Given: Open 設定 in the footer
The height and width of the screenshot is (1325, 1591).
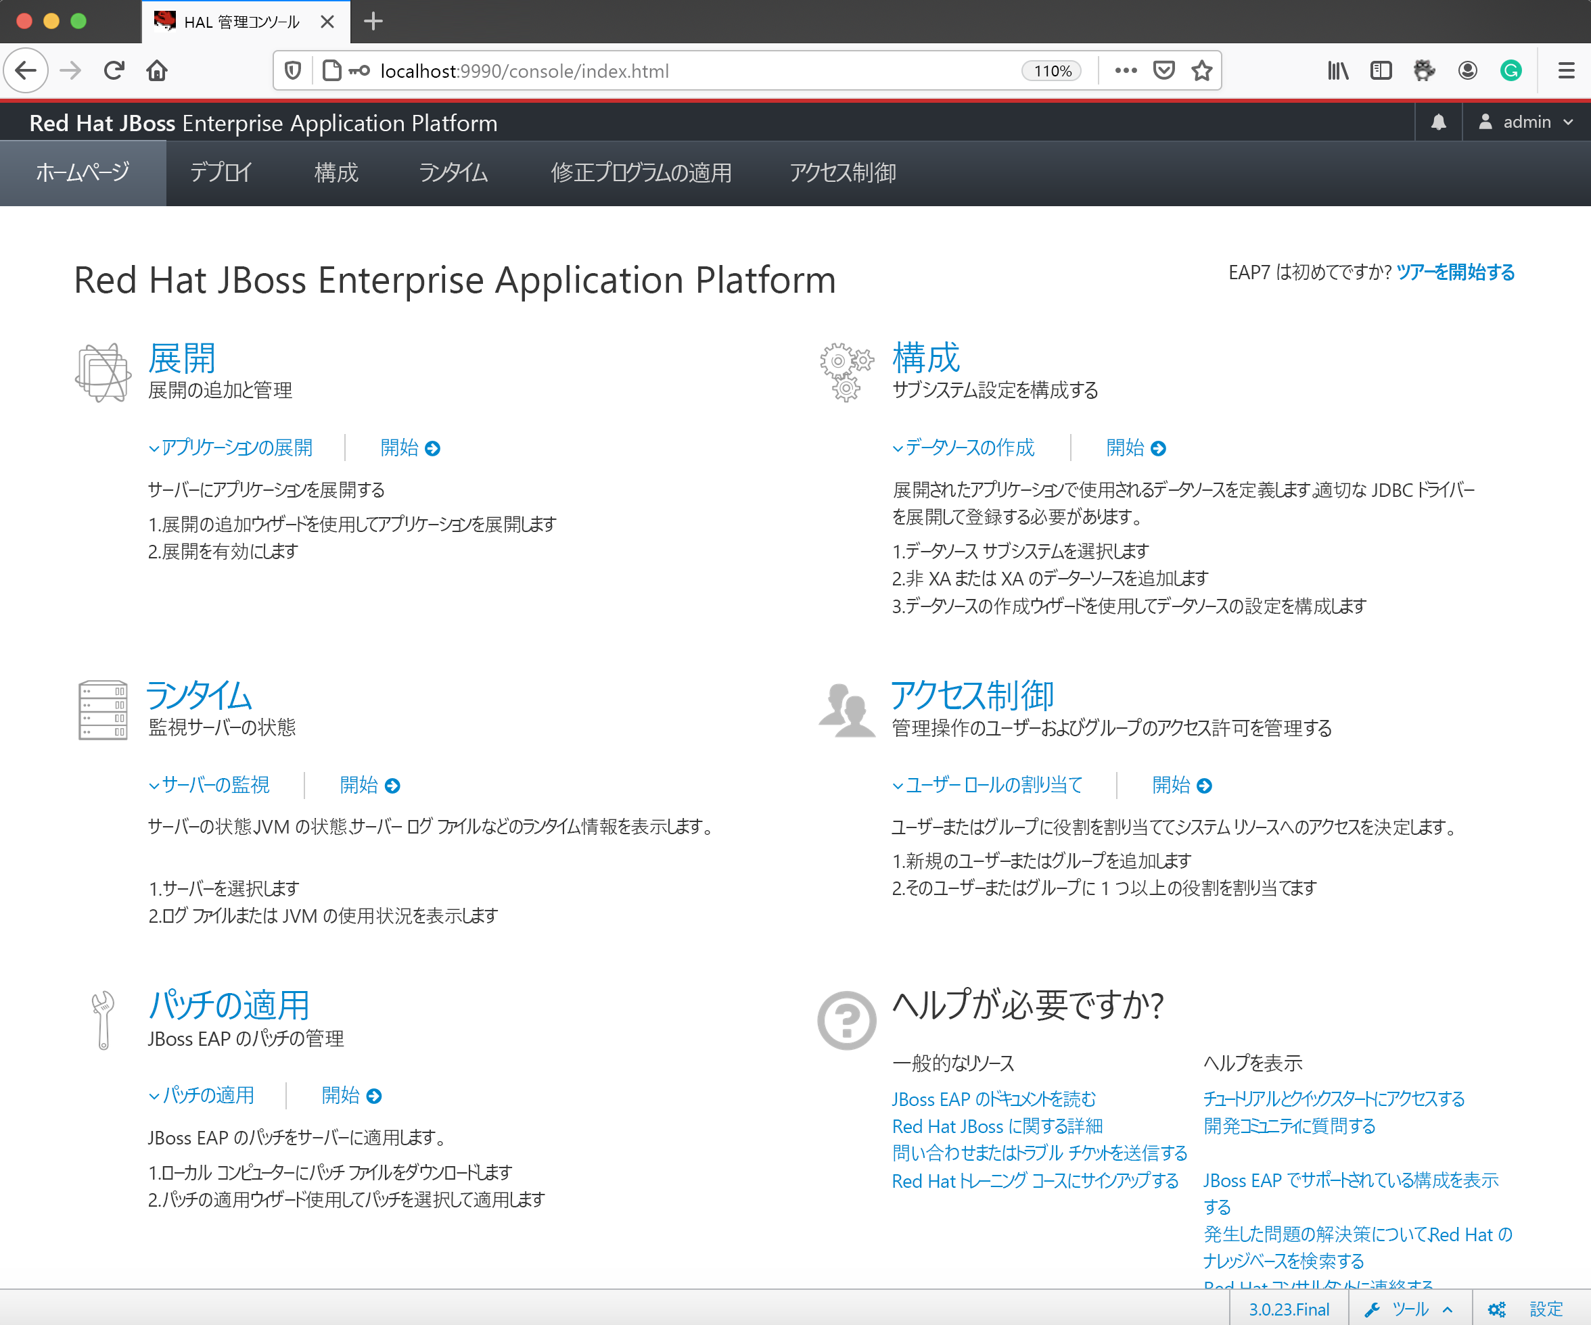Looking at the screenshot, I should tap(1525, 1309).
